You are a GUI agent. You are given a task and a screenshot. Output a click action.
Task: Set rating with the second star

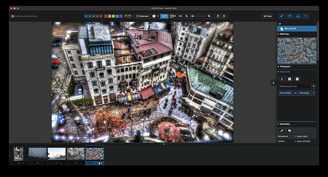point(90,16)
